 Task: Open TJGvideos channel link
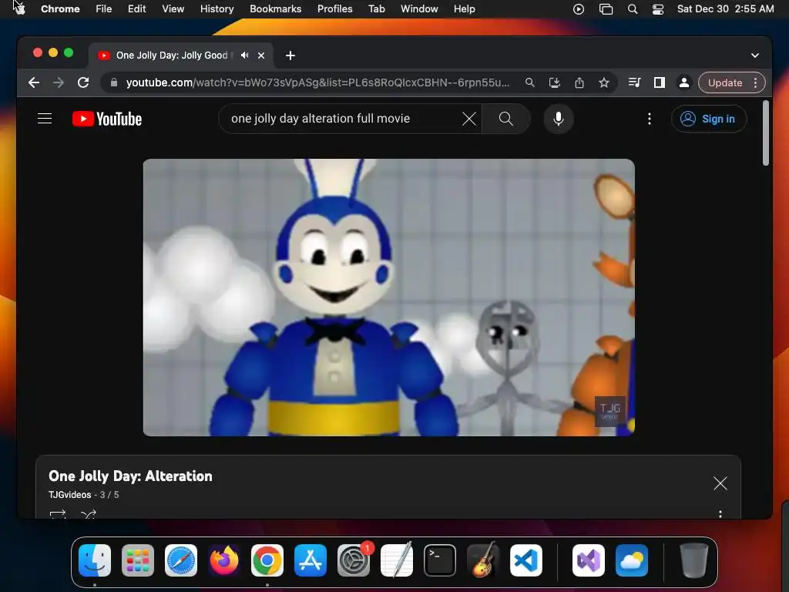(69, 495)
